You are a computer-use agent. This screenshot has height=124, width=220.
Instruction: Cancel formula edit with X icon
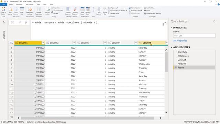(x=12, y=22)
